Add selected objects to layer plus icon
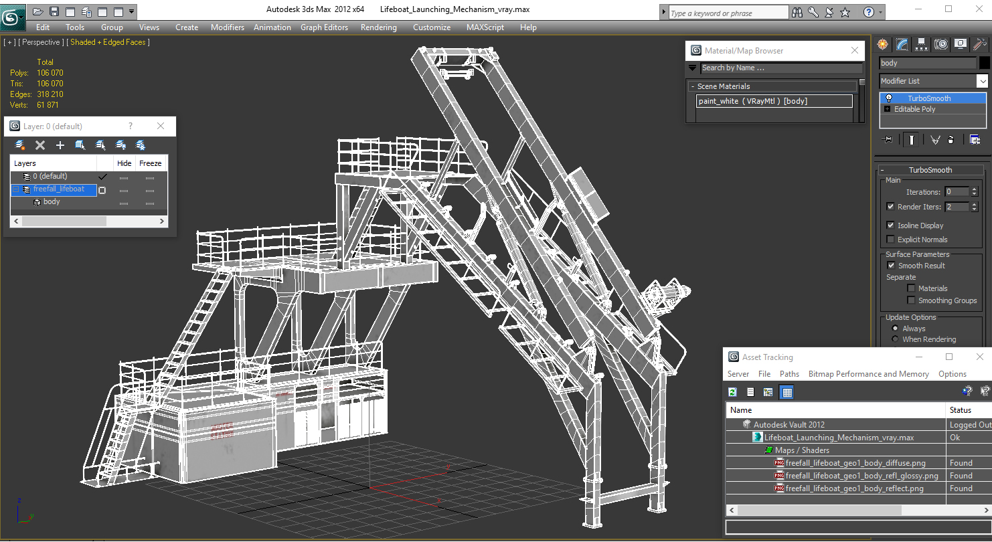Screen dimensions: 992x542 (x=60, y=145)
